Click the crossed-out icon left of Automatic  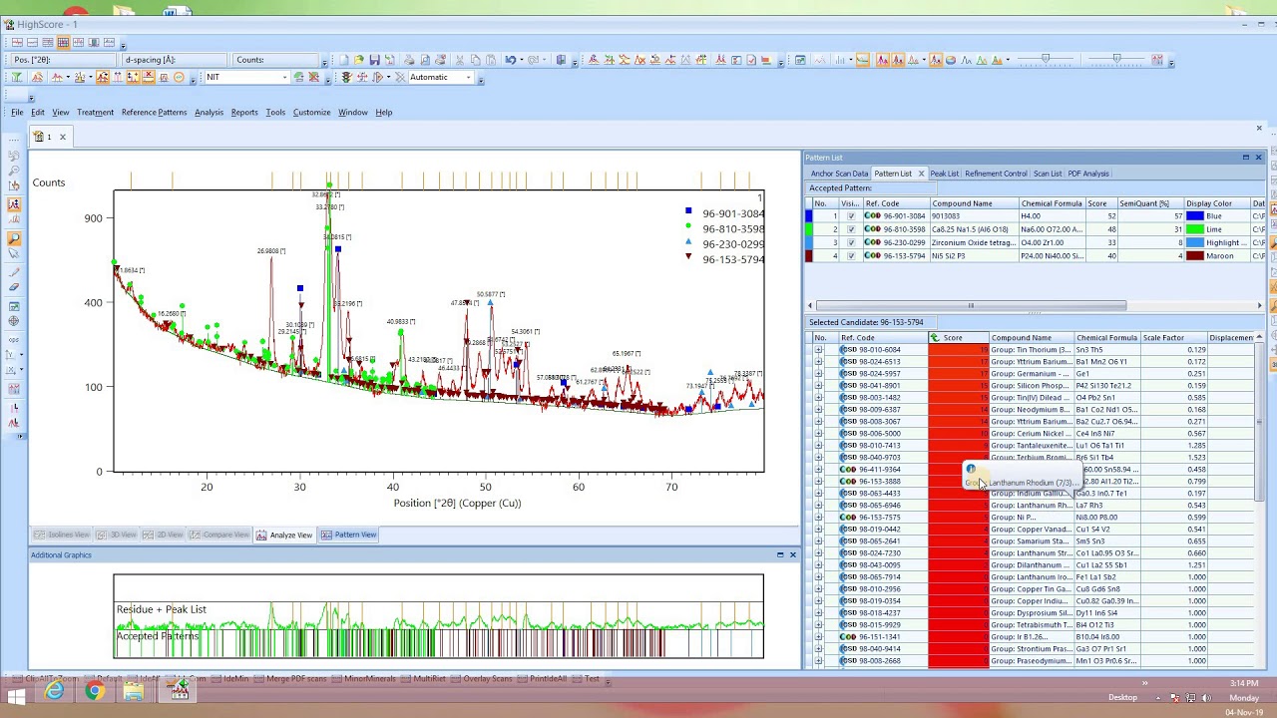click(x=399, y=77)
